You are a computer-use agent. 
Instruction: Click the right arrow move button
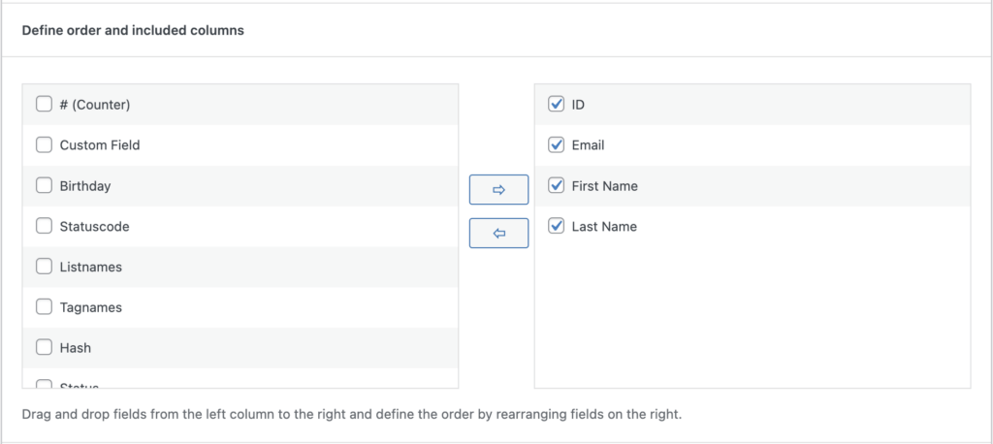click(498, 190)
